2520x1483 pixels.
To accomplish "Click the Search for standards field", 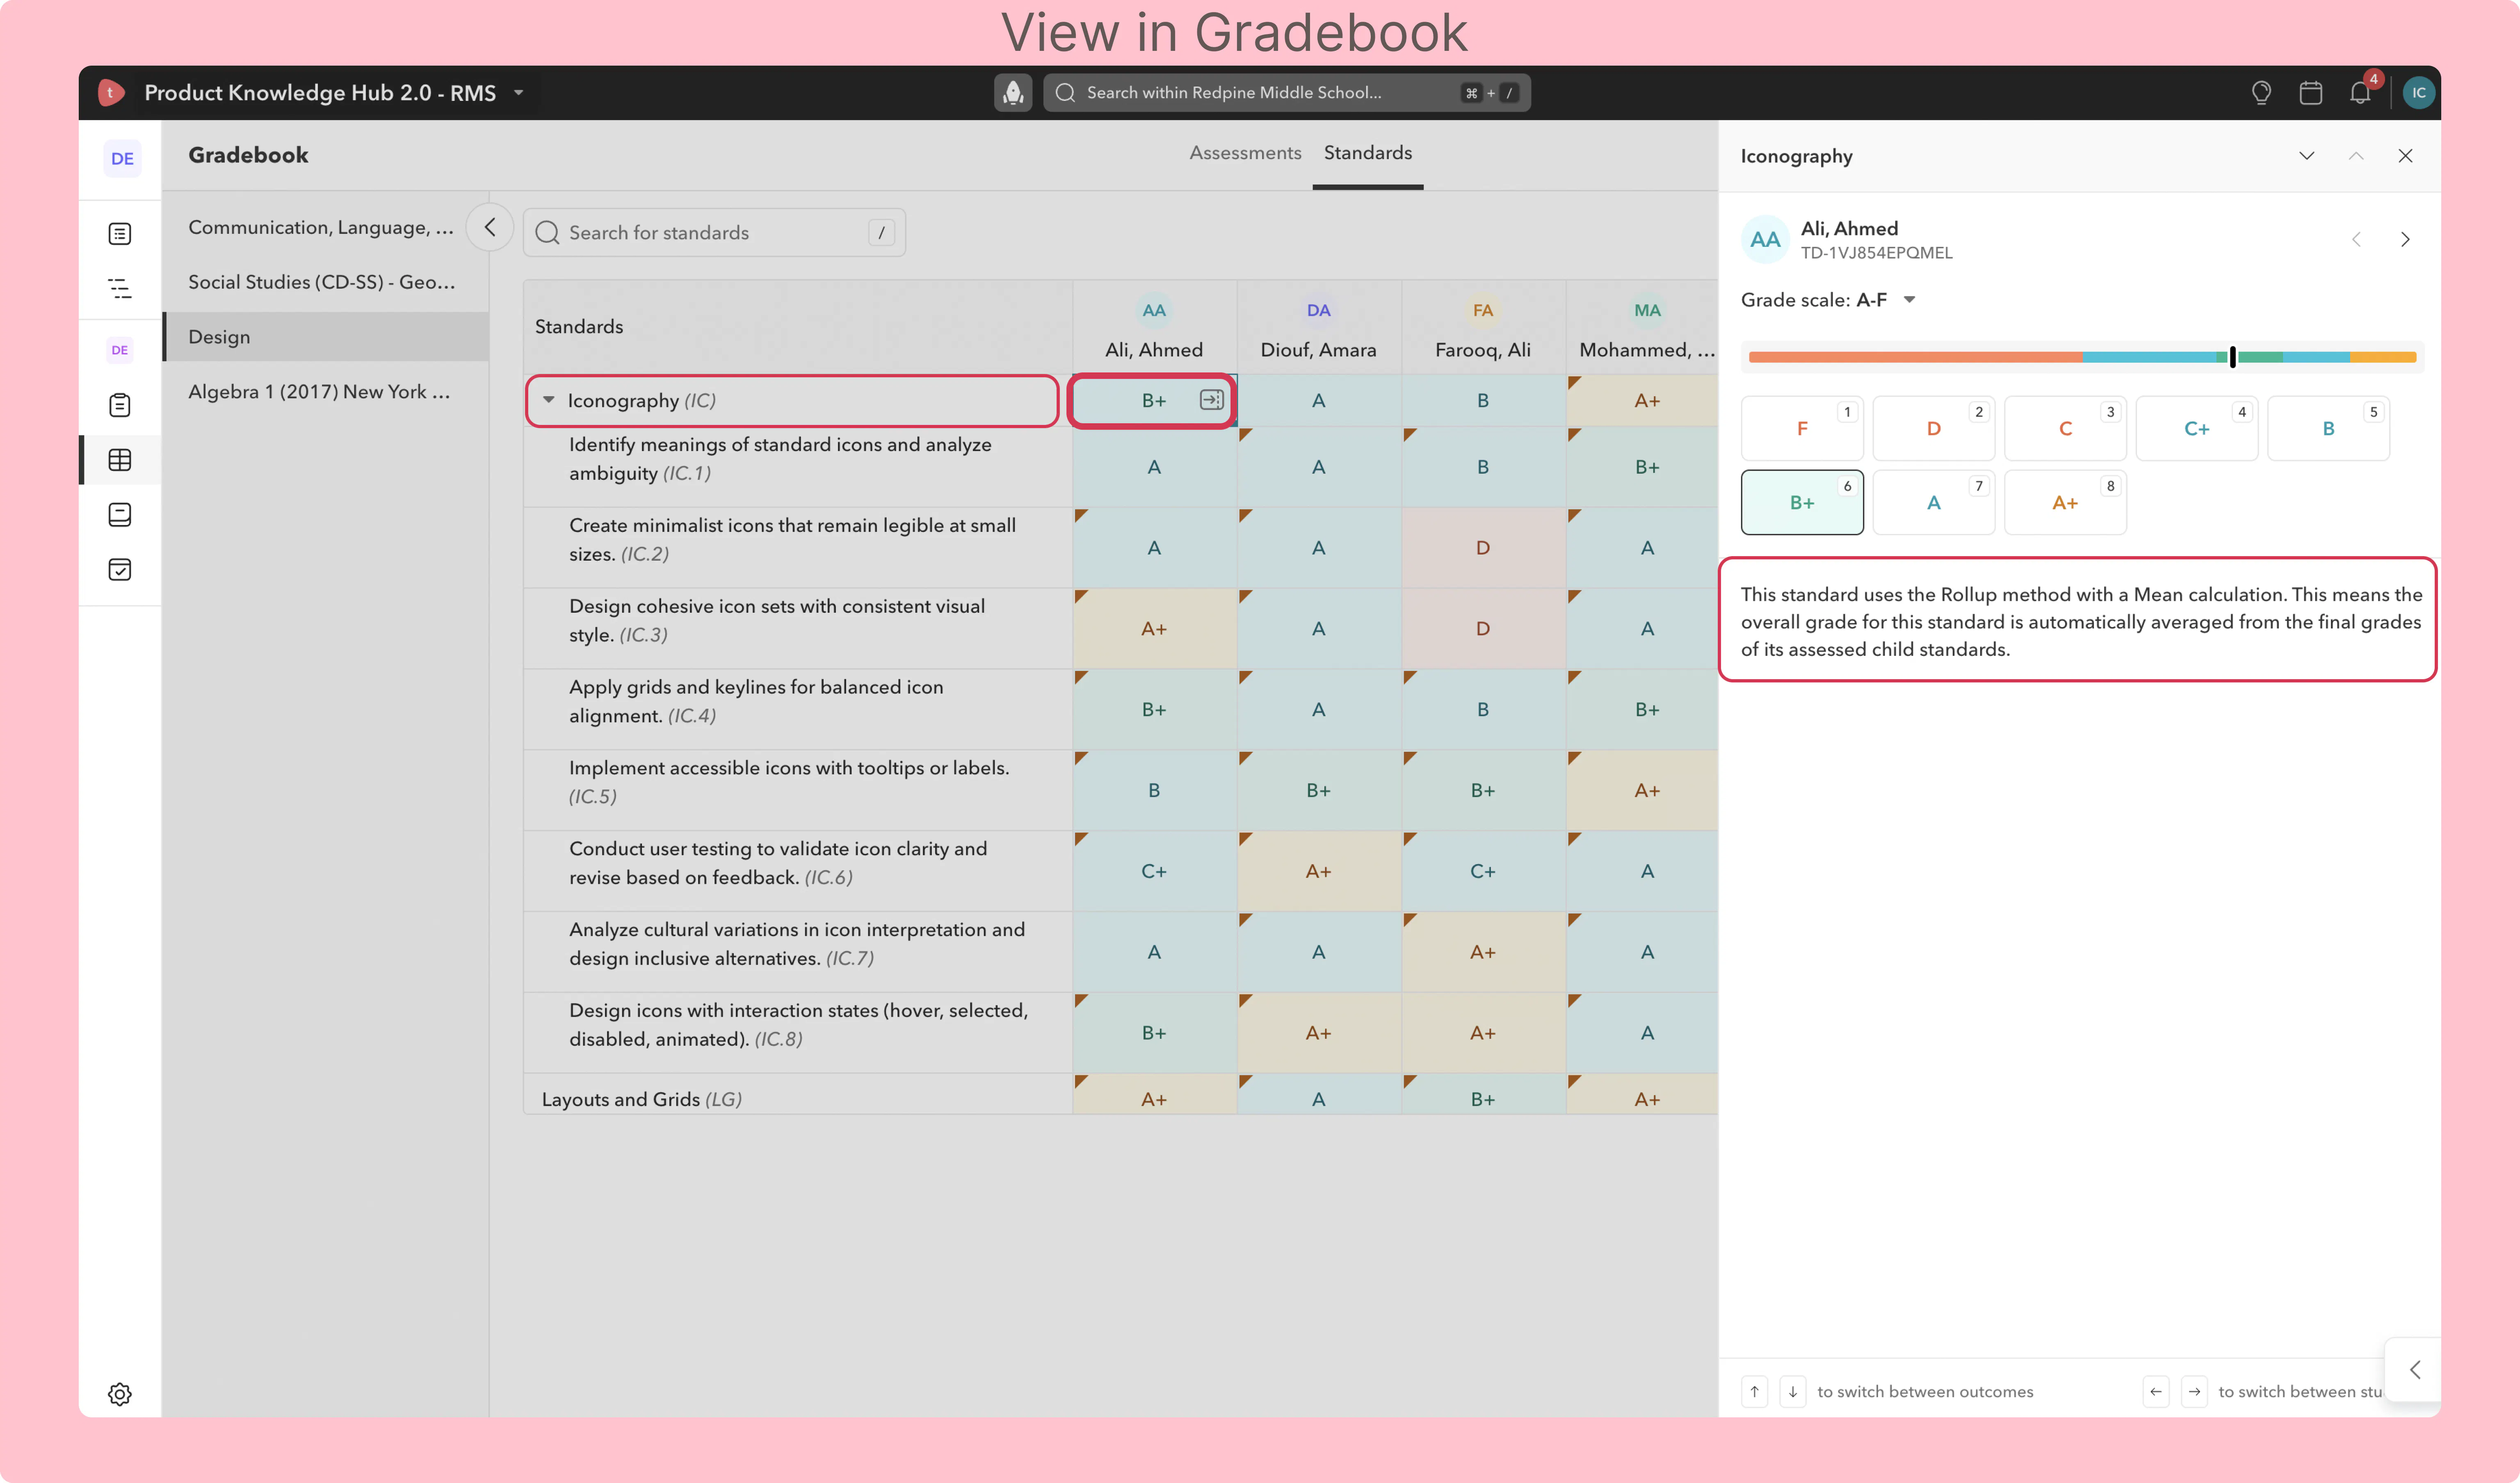I will (714, 233).
